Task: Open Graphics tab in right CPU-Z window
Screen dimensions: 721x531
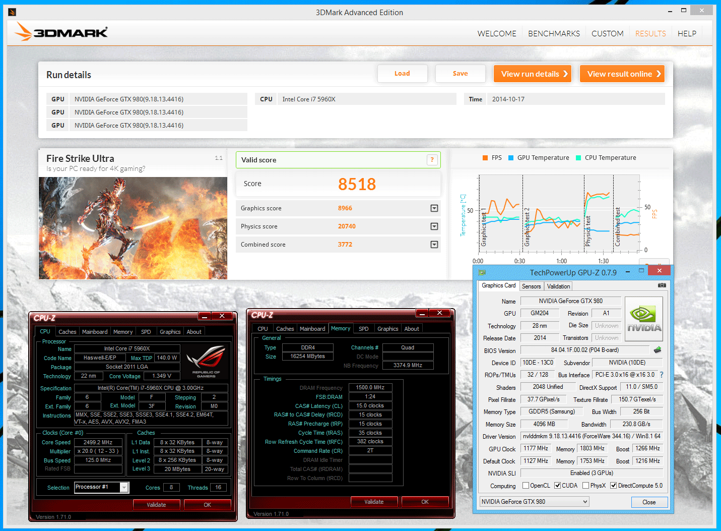Action: point(388,329)
